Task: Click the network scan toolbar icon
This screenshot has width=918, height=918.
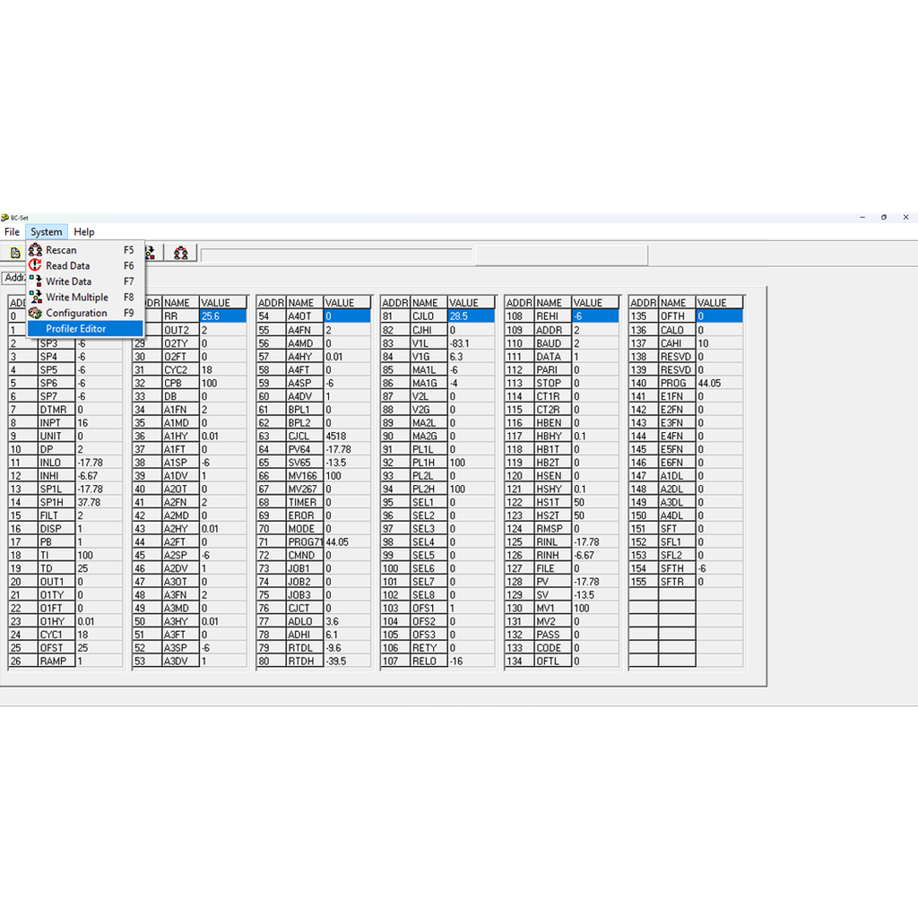Action: [179, 252]
